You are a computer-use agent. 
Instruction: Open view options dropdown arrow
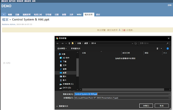tap(161, 48)
